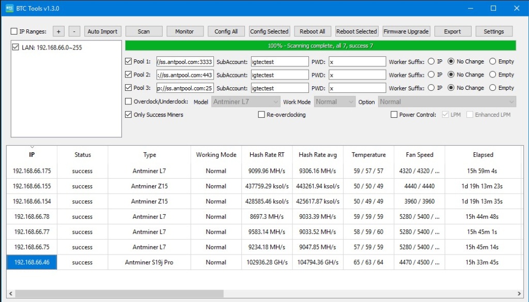Image resolution: width=529 pixels, height=302 pixels.
Task: Enable Overclock/Underclock checkbox
Action: (128, 101)
